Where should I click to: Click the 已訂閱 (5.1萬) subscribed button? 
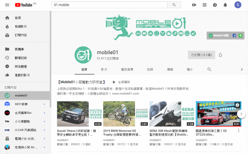[201, 55]
